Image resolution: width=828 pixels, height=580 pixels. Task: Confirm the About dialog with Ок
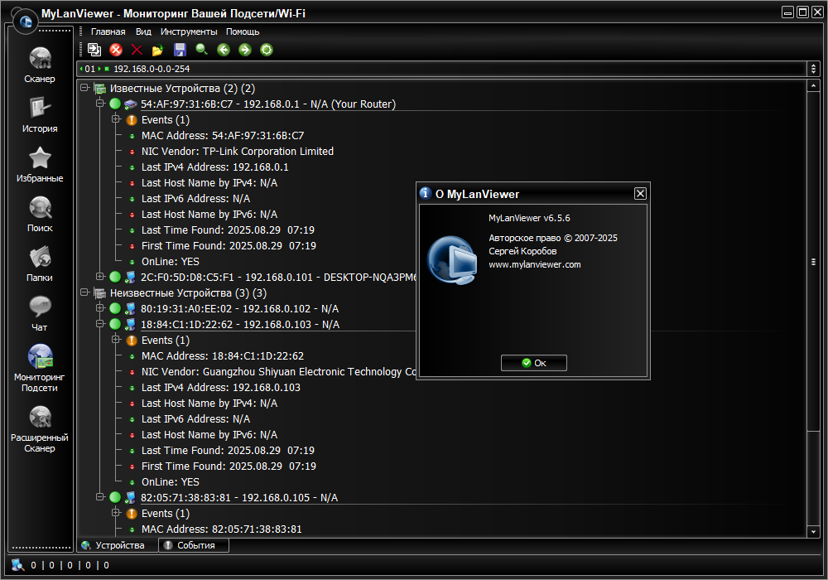534,363
